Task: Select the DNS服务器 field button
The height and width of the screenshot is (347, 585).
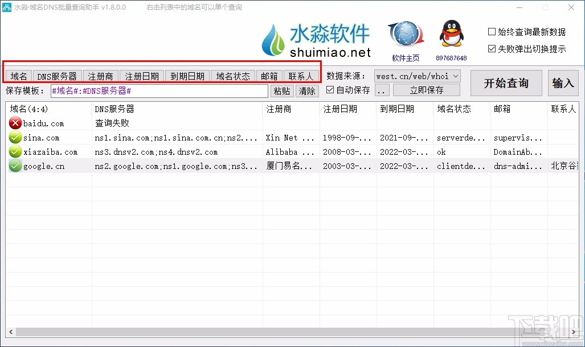Action: 56,76
